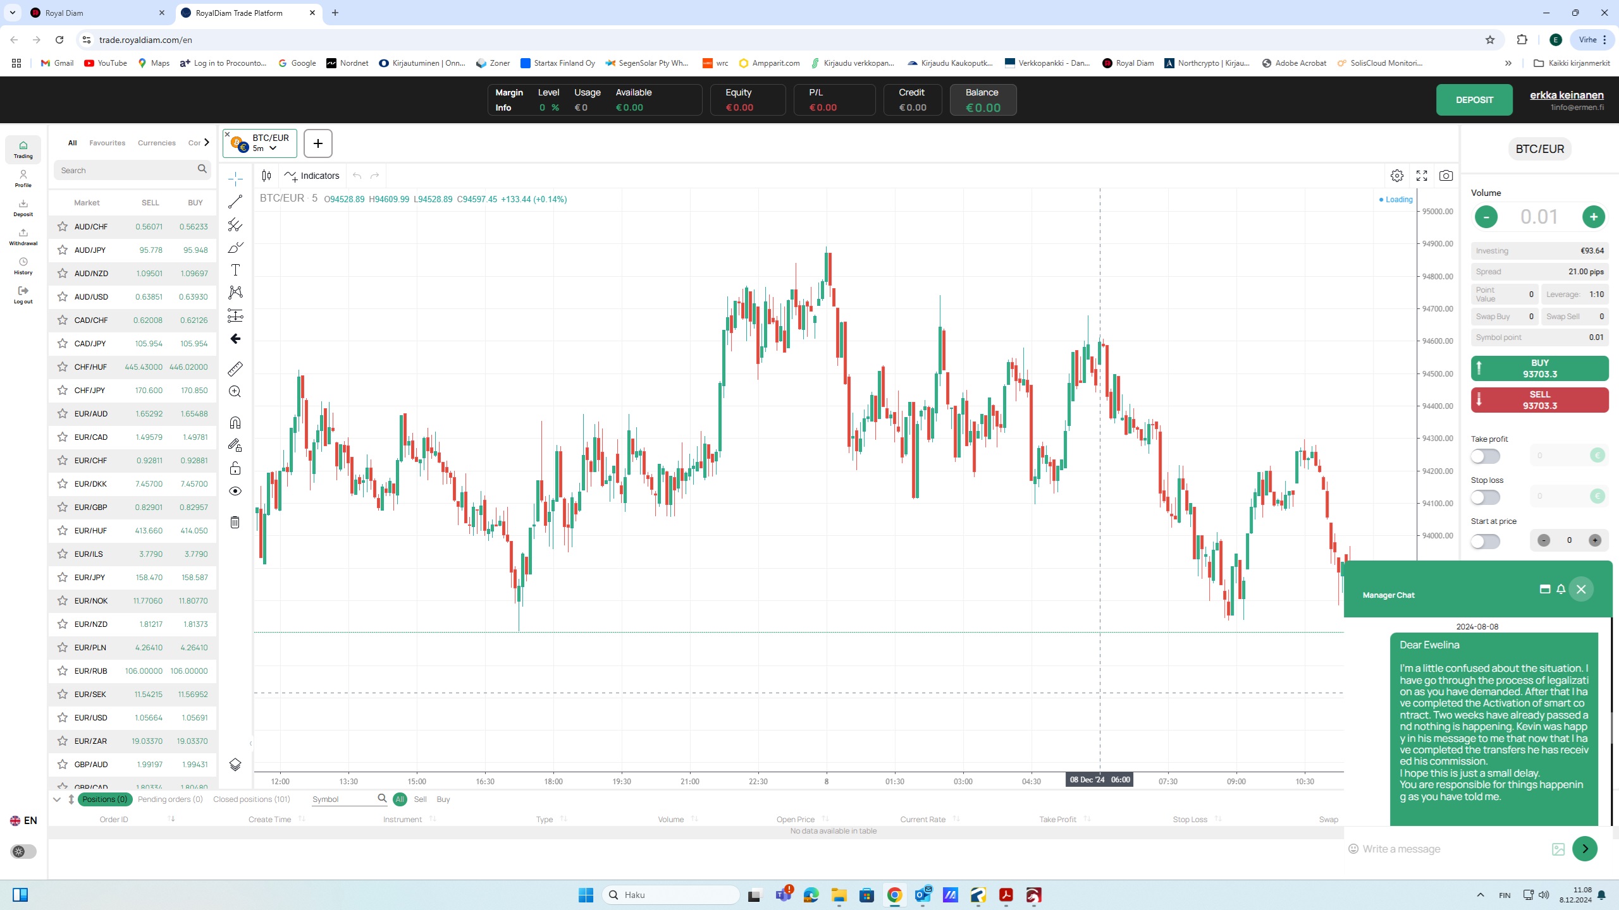Image resolution: width=1619 pixels, height=910 pixels.
Task: Favourite the AUD/CHF star icon
Action: [63, 226]
